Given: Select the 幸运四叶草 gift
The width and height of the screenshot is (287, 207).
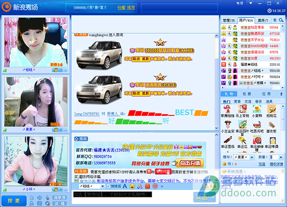Looking at the screenshot, I should [x=243, y=128].
